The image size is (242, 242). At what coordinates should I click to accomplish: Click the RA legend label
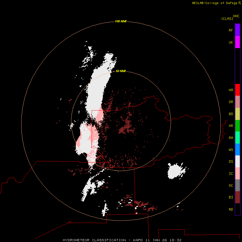231,138
